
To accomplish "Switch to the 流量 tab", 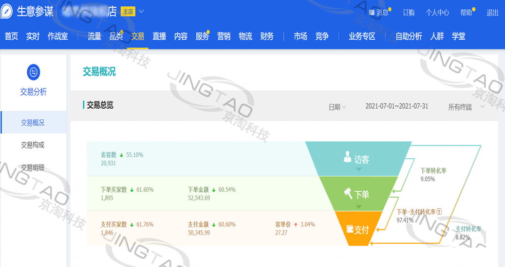I will pyautogui.click(x=94, y=36).
